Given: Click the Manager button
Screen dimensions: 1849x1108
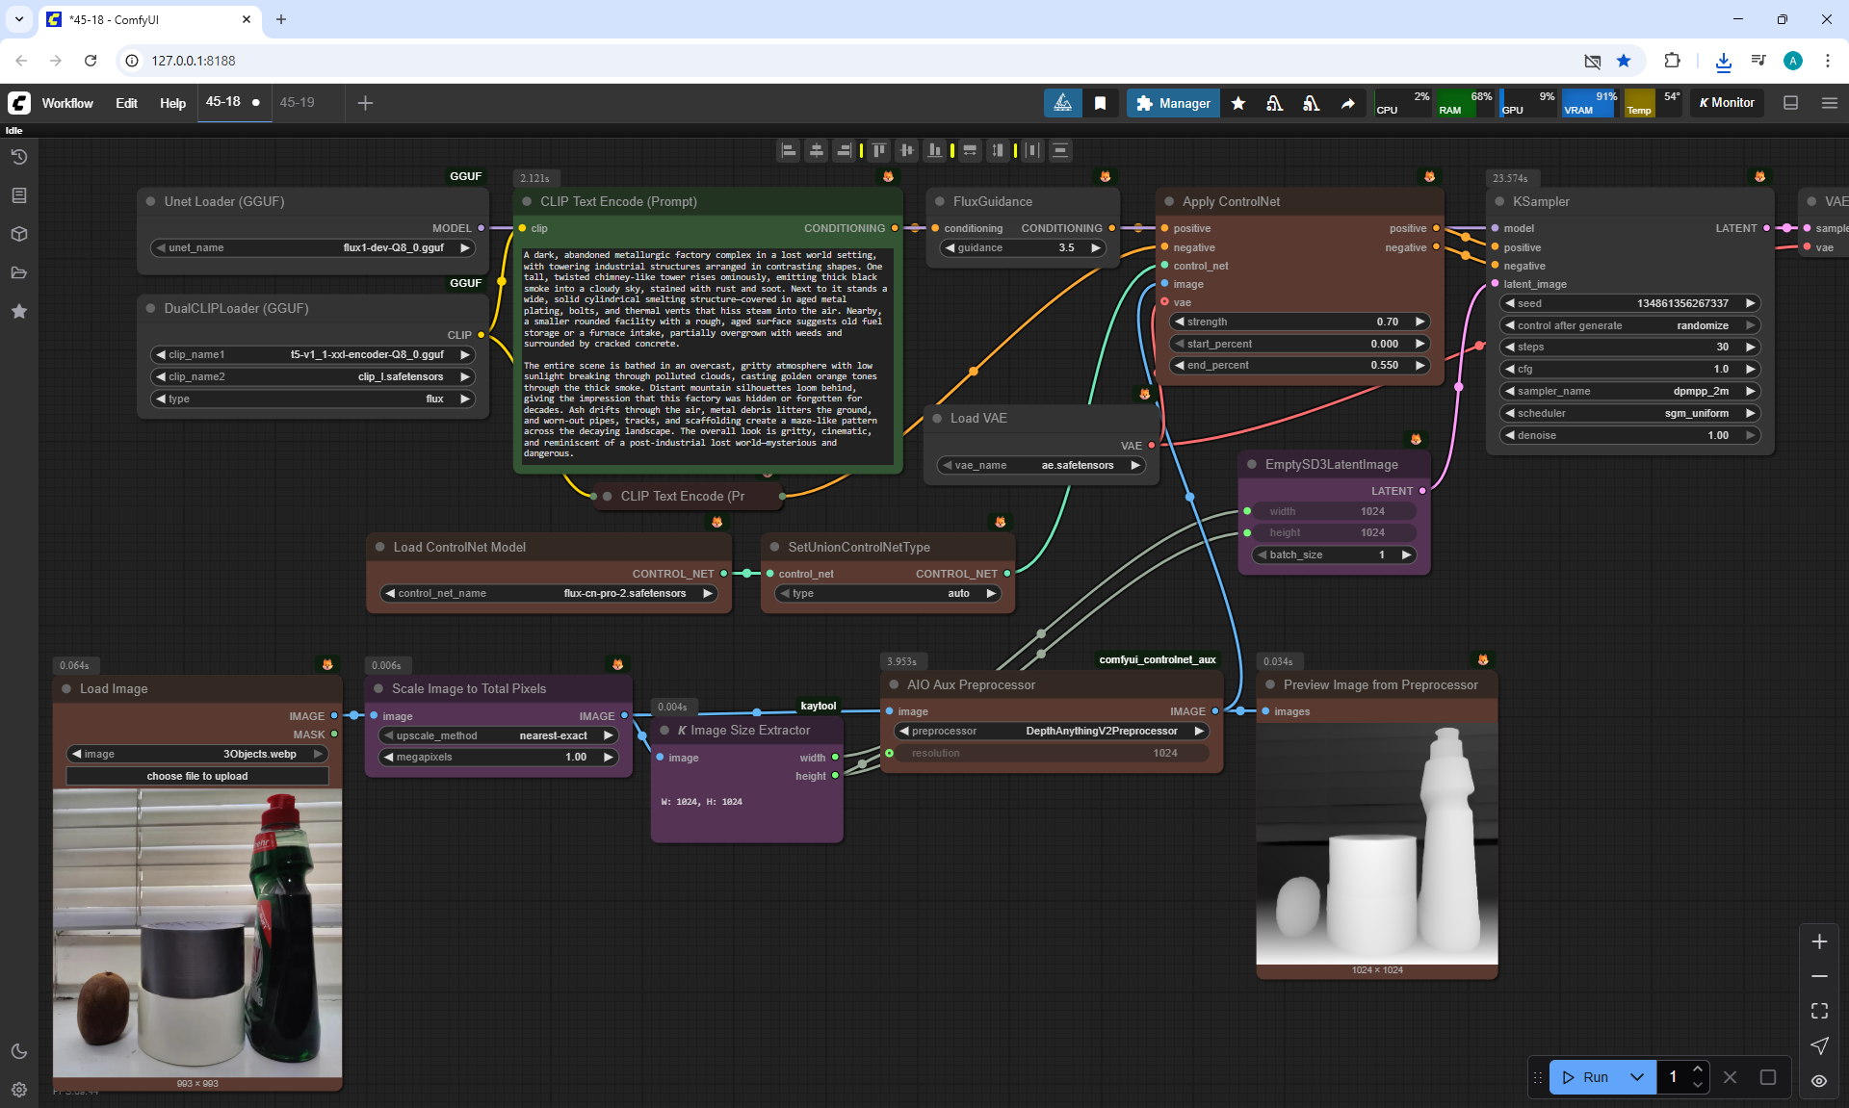Looking at the screenshot, I should [1173, 103].
